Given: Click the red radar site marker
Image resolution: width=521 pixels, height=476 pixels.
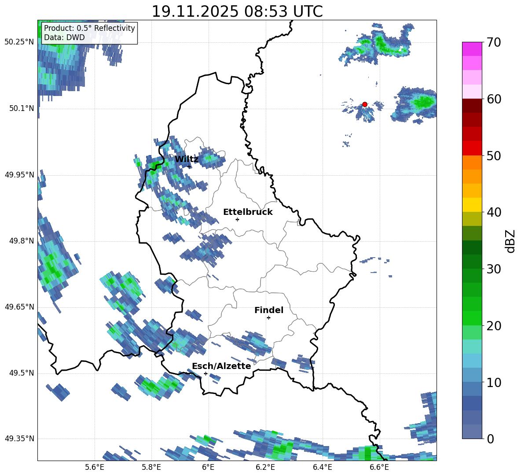Looking at the screenshot, I should coord(365,104).
